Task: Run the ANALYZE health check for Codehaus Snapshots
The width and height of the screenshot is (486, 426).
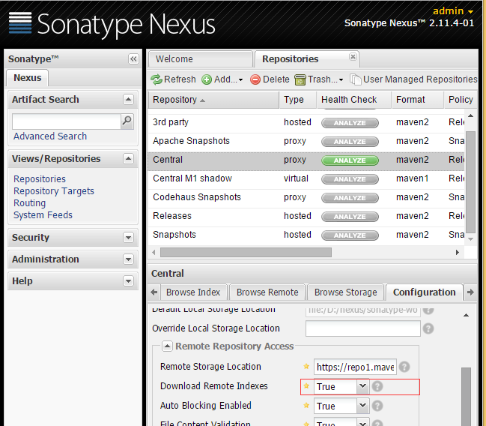Action: 350,198
